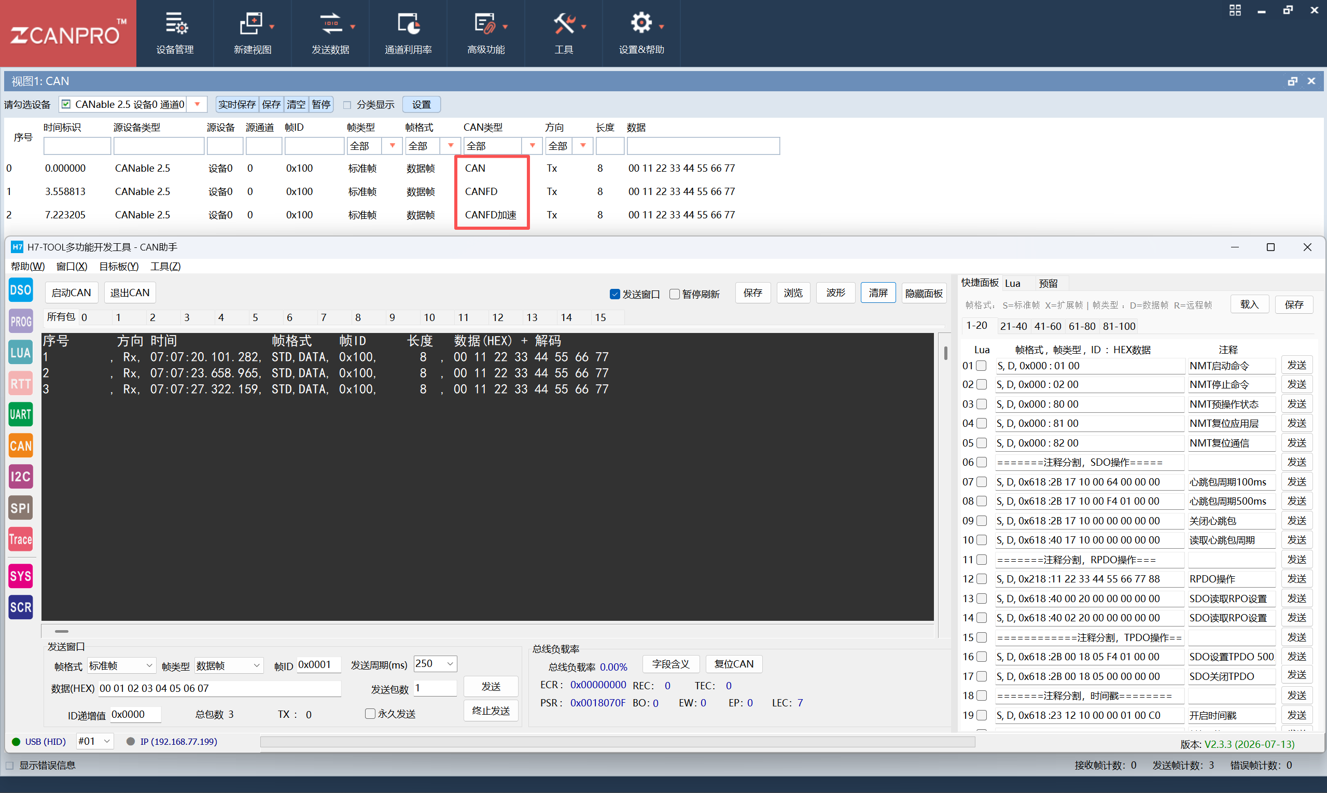Click 终止发送 button

coord(491,711)
